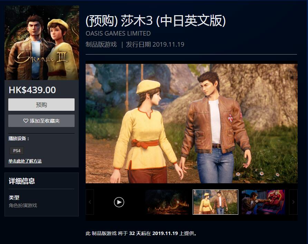Click the large main screenshot preview

(192, 124)
